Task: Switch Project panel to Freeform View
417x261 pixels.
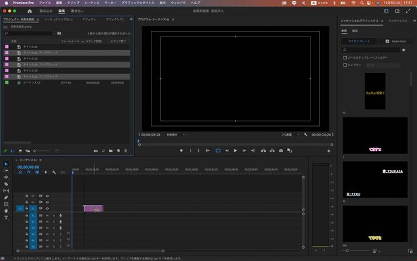Action: (x=28, y=151)
